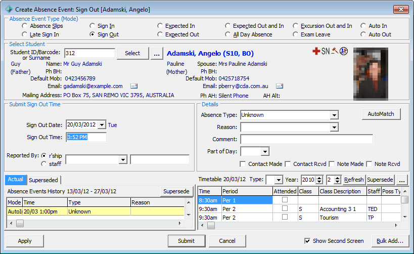Open the Reported By relationship dropdown

[123, 160]
